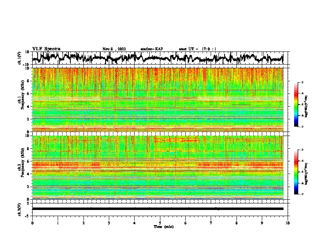Click time axis tick label "0"
Viewport: 324px width, 250px height.
point(32,223)
